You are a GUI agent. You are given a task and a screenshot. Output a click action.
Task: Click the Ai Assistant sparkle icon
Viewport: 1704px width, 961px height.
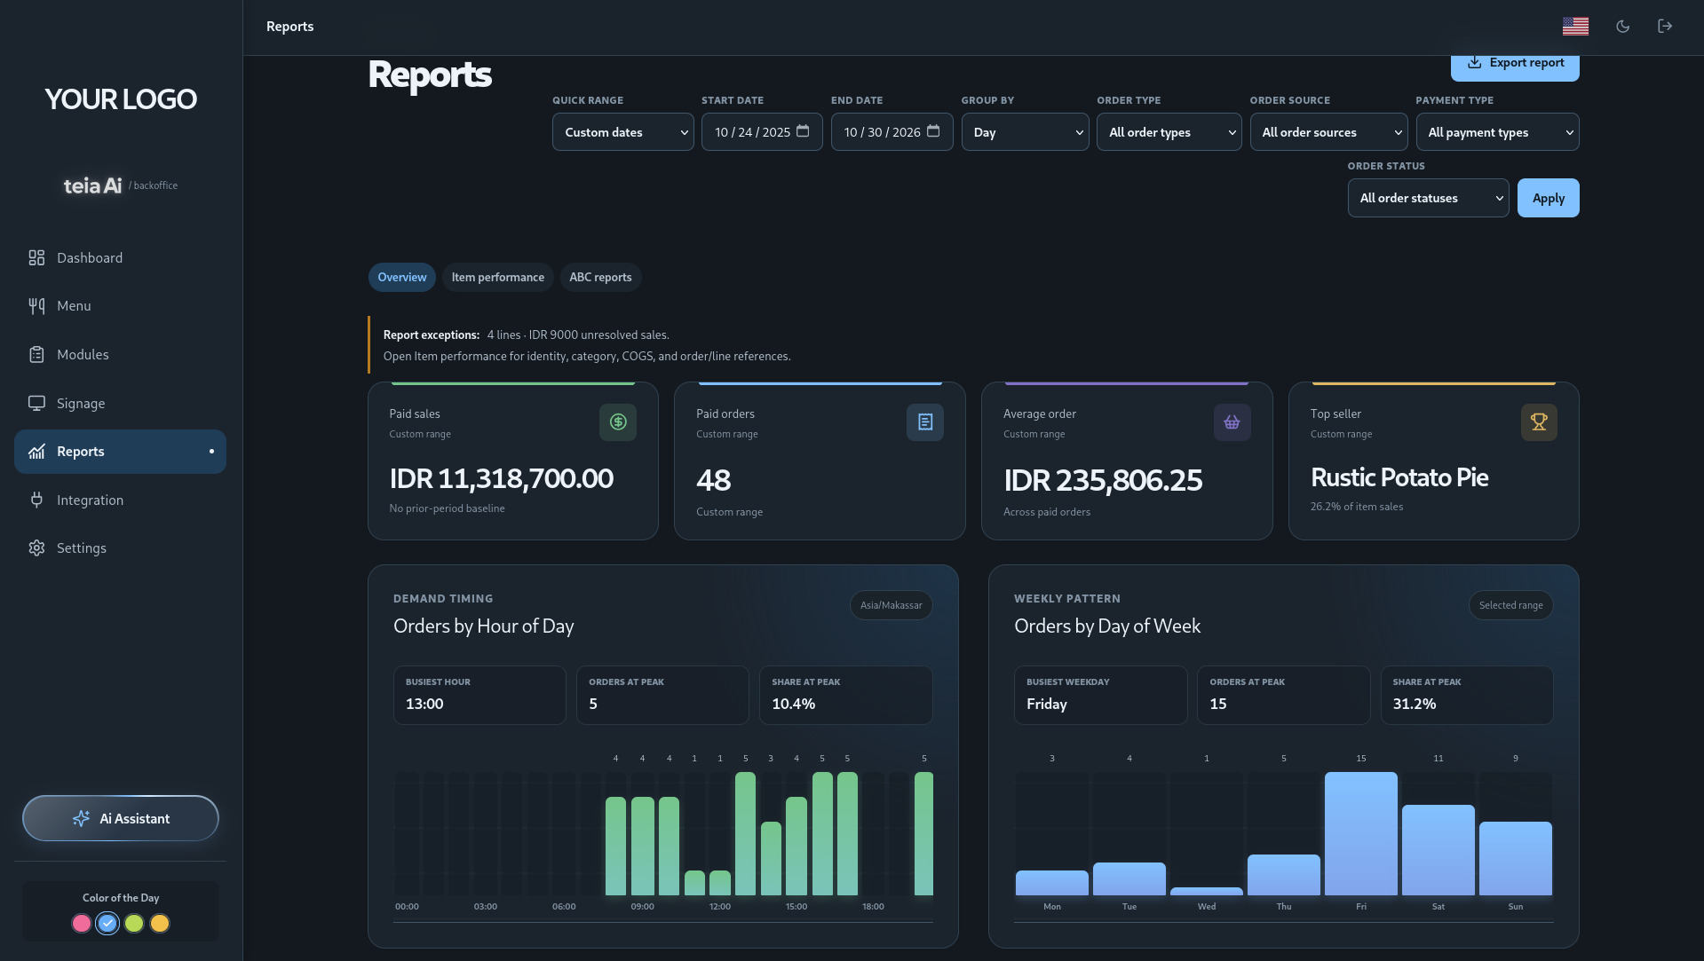tap(81, 818)
